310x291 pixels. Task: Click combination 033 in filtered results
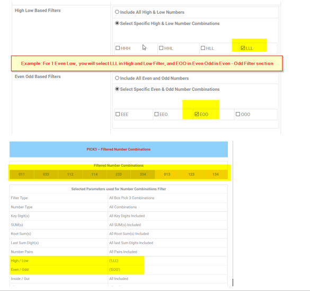click(x=46, y=174)
